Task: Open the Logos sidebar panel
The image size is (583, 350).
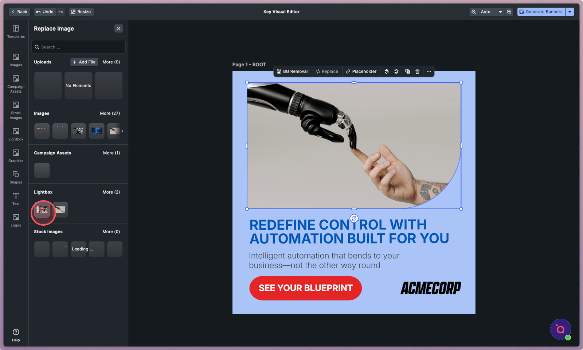Action: 16,220
